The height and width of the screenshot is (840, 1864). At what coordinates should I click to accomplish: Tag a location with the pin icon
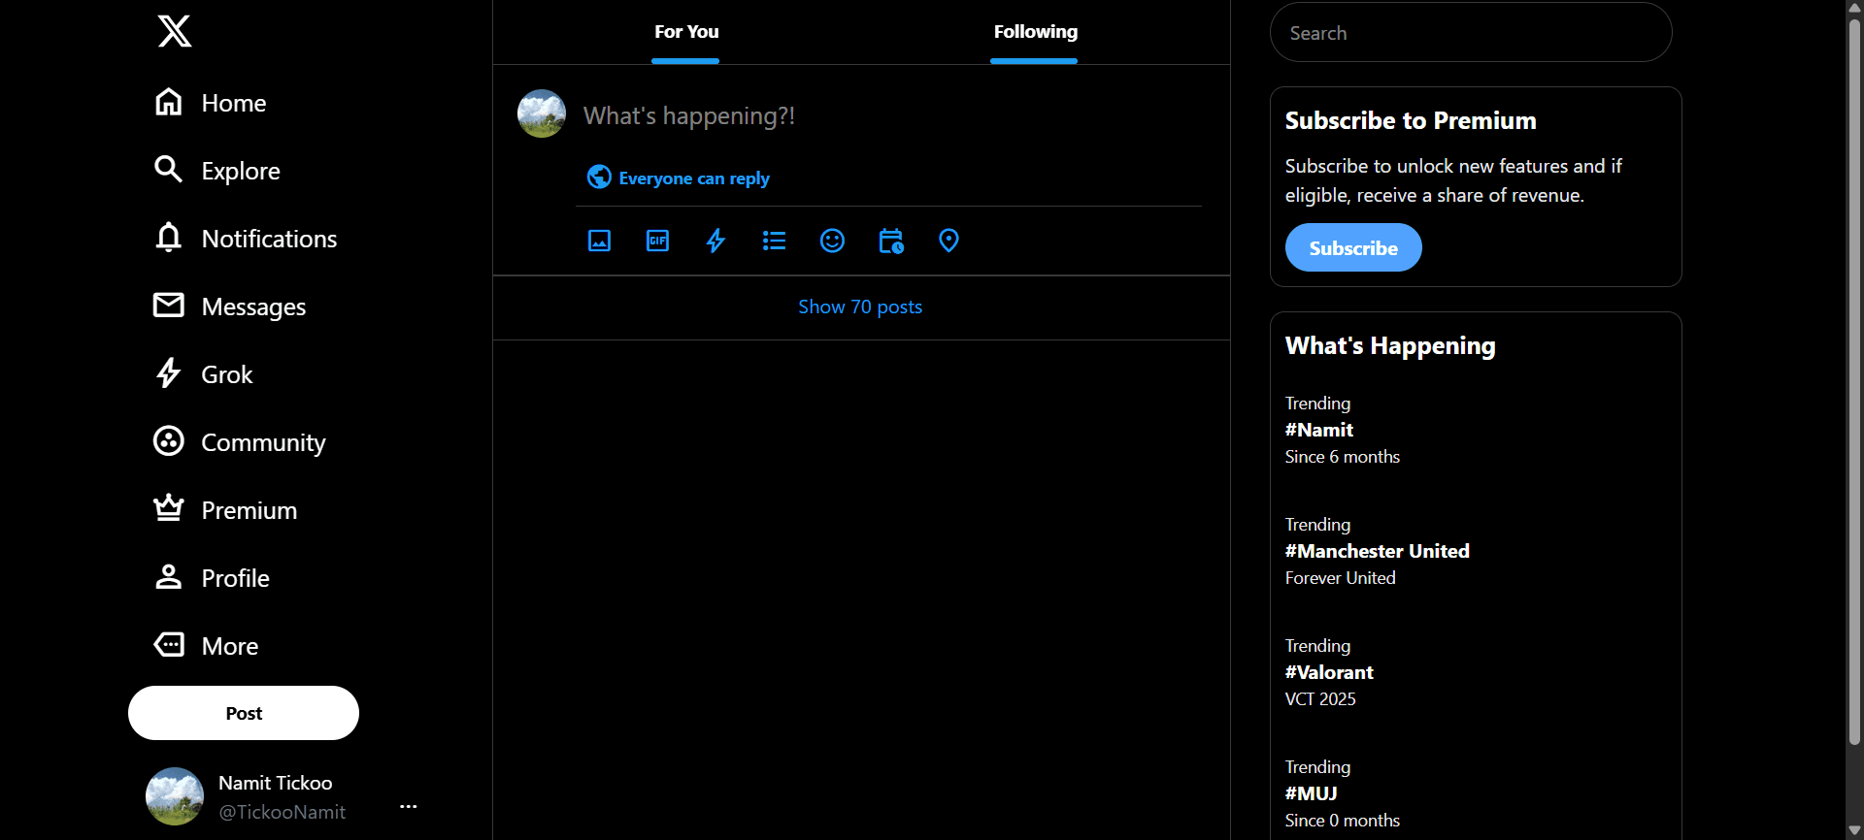[949, 241]
